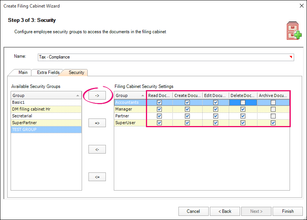Sort available groups by Group header
The height and width of the screenshot is (220, 307).
[45, 95]
